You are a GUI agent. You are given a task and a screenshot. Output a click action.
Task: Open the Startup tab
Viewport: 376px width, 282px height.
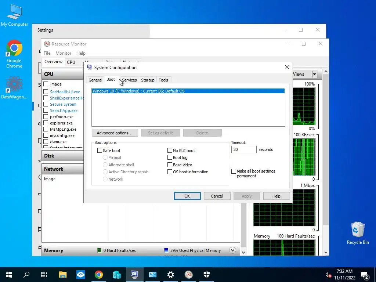148,80
